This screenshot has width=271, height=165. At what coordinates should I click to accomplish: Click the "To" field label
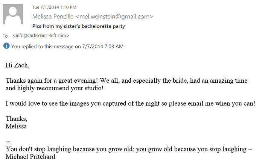[x=5, y=36]
